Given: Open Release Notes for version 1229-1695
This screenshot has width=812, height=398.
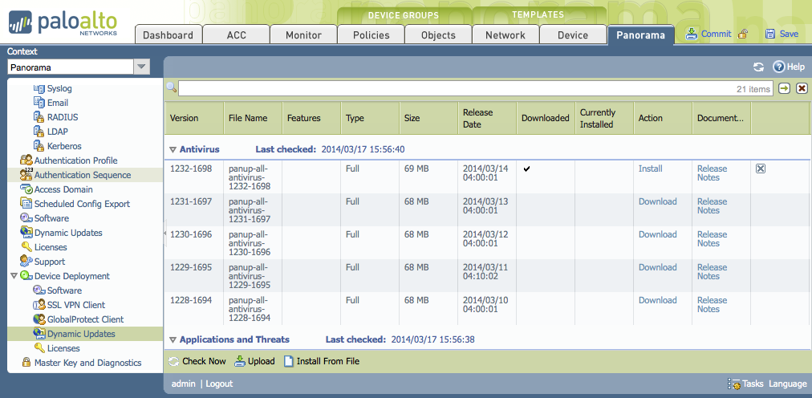Looking at the screenshot, I should (x=712, y=272).
